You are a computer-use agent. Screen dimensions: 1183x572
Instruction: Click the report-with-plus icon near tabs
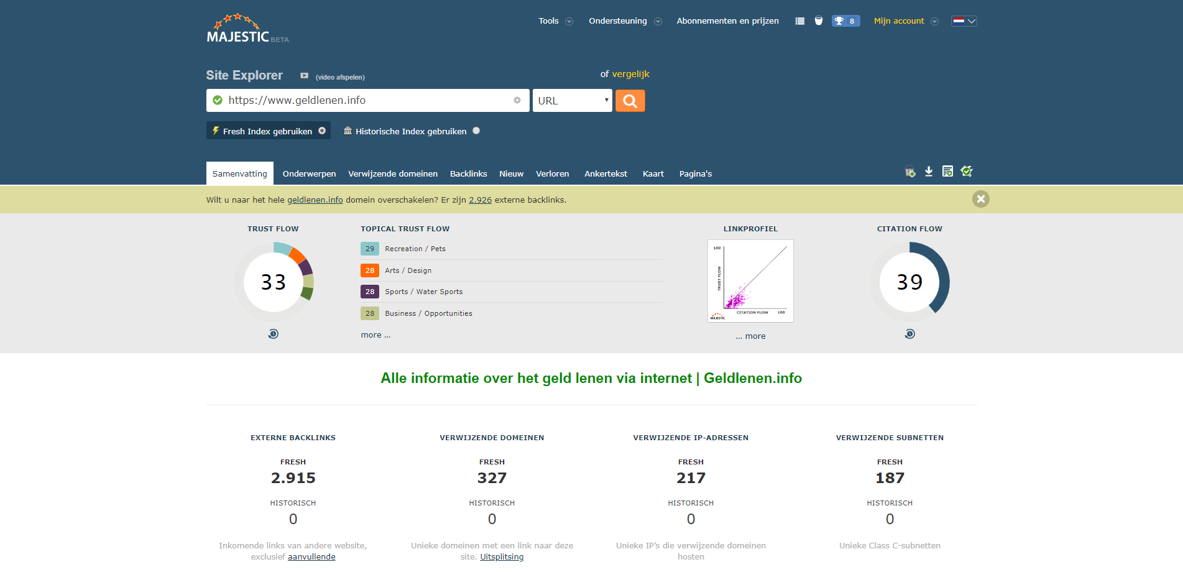click(947, 172)
